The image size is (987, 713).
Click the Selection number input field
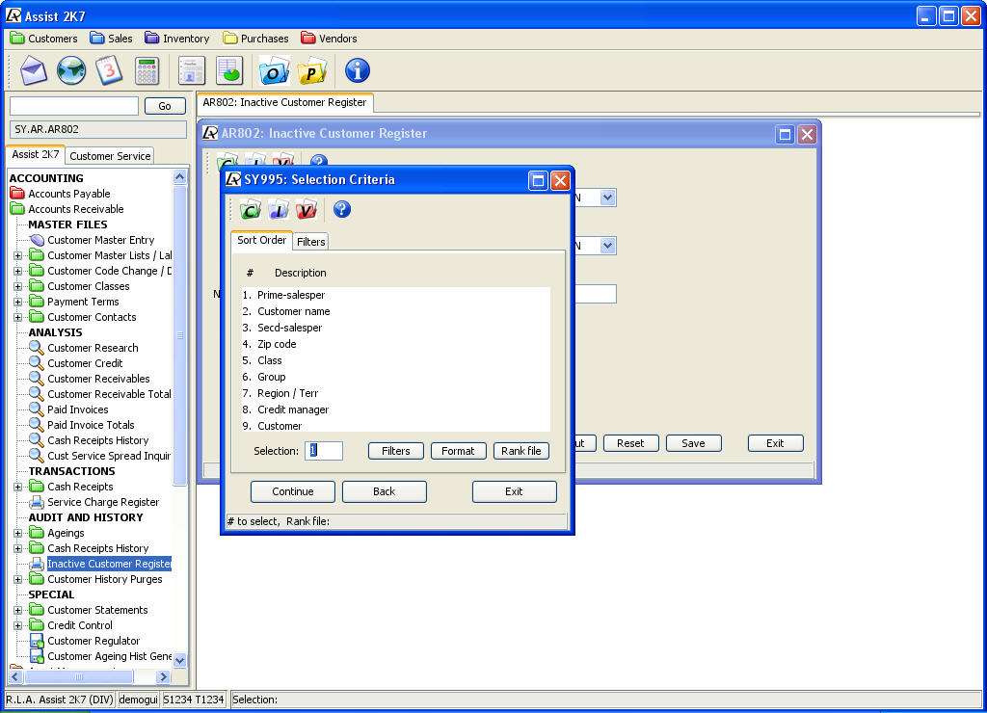tap(324, 451)
